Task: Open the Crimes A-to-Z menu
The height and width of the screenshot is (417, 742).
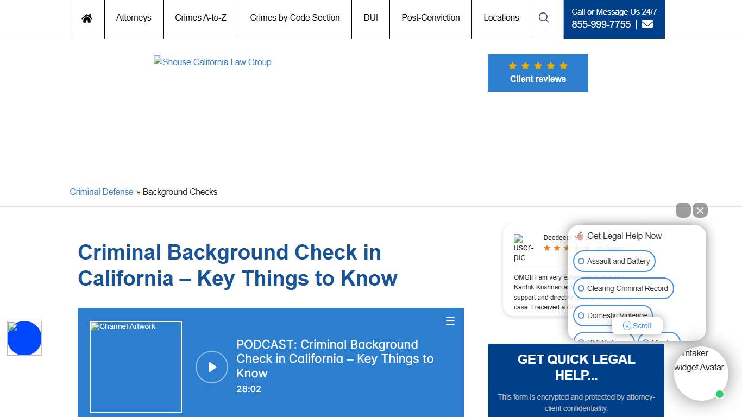Action: pyautogui.click(x=200, y=17)
